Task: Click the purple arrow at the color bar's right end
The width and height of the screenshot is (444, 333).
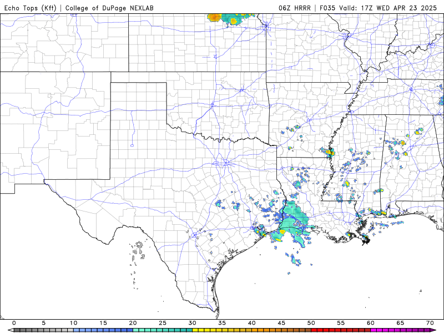Action: pos(433,330)
